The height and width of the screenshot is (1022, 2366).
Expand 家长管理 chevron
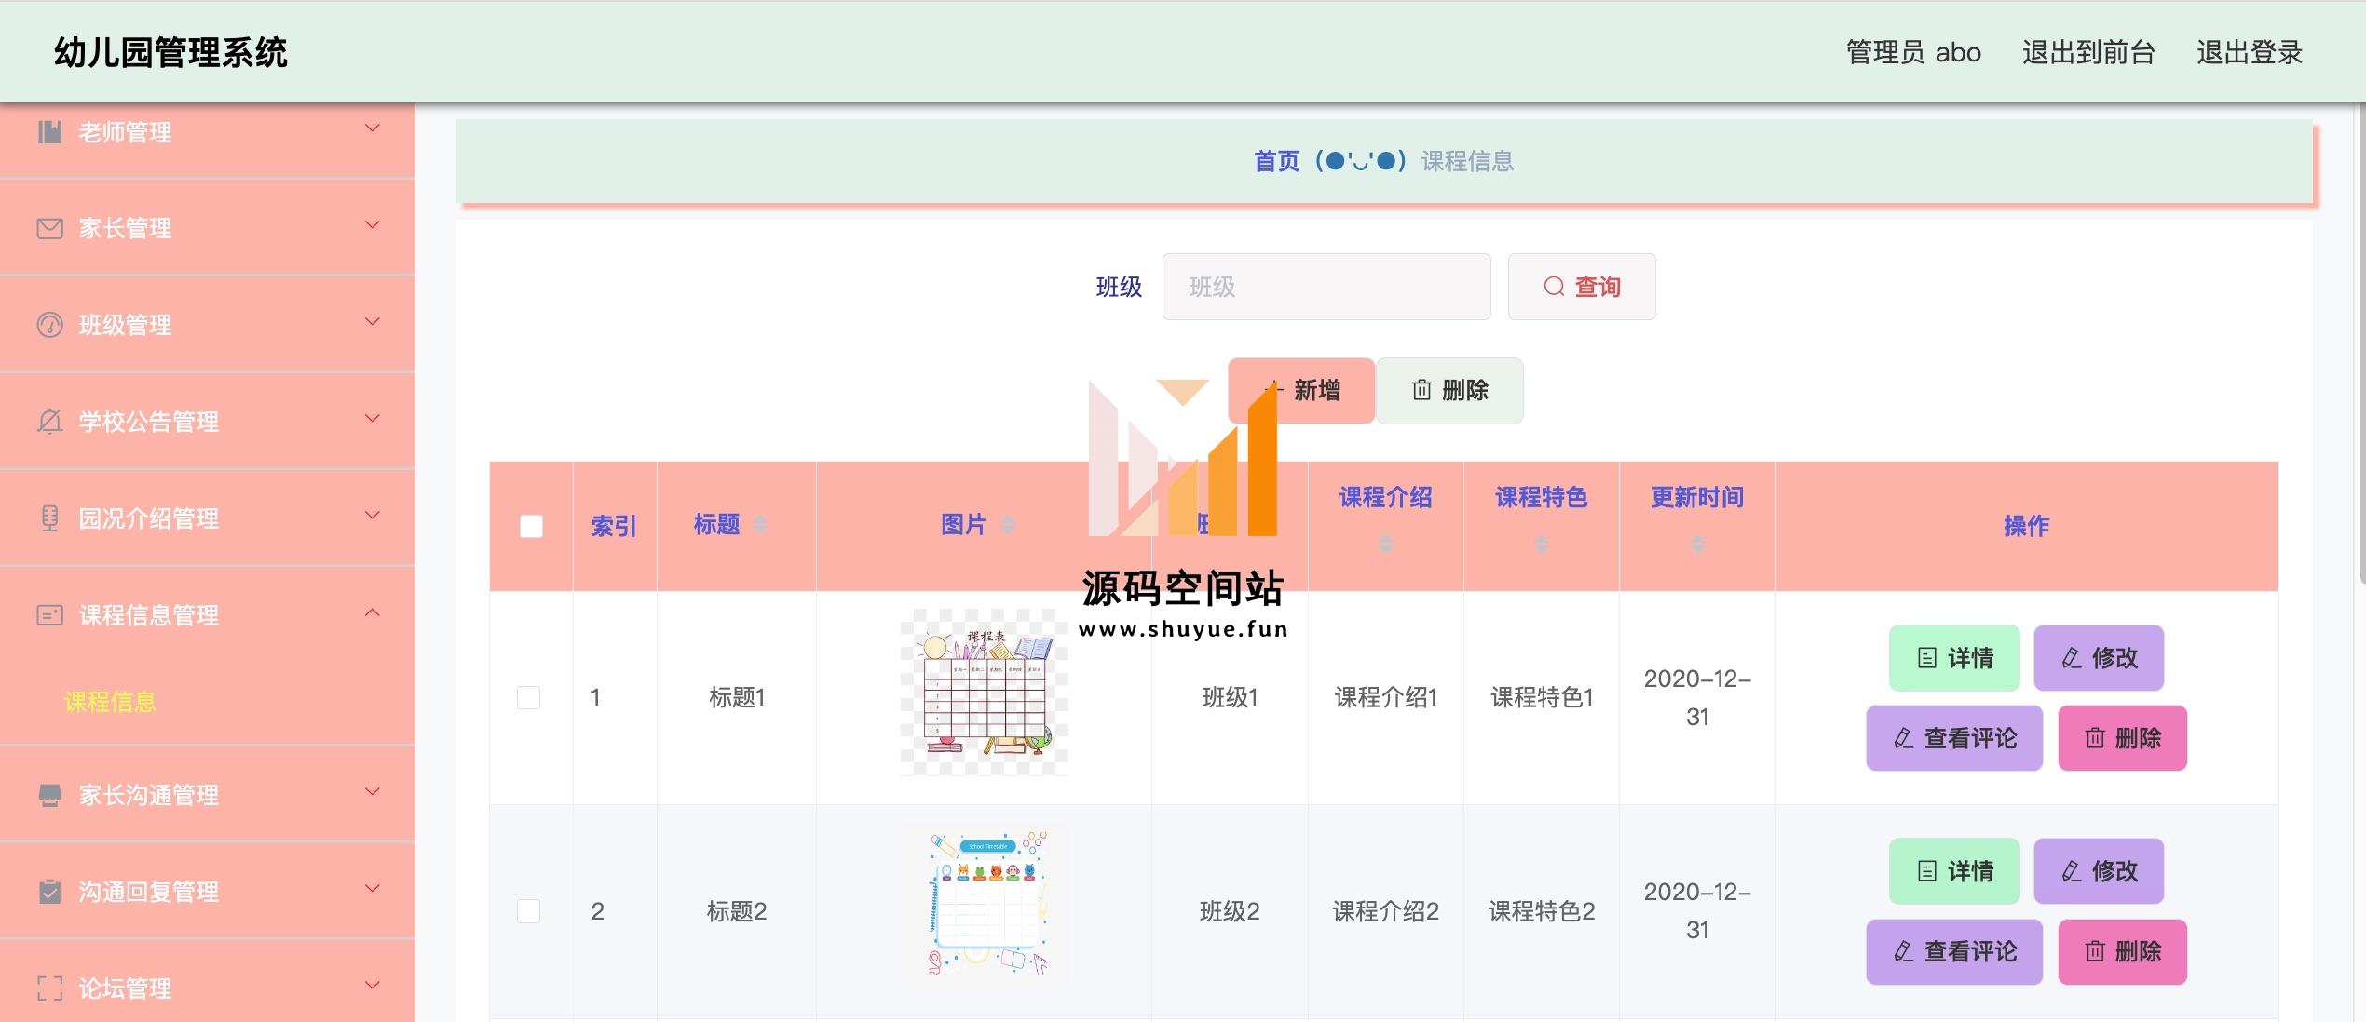tap(372, 225)
